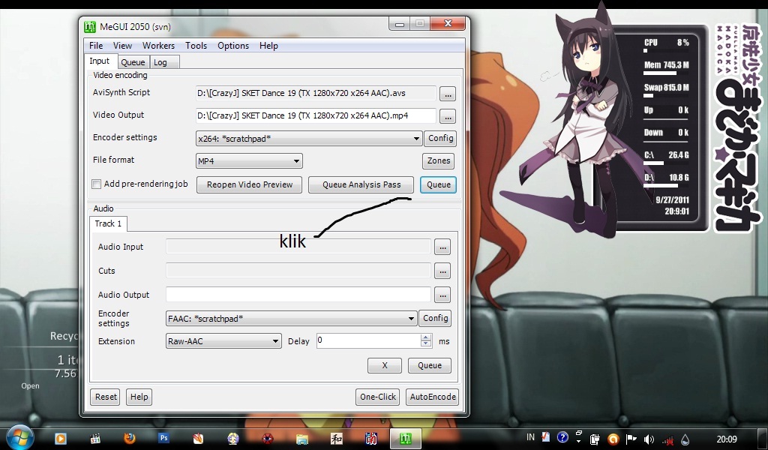Switch to the Queue tab
Screen dimensions: 768x450
coord(133,62)
